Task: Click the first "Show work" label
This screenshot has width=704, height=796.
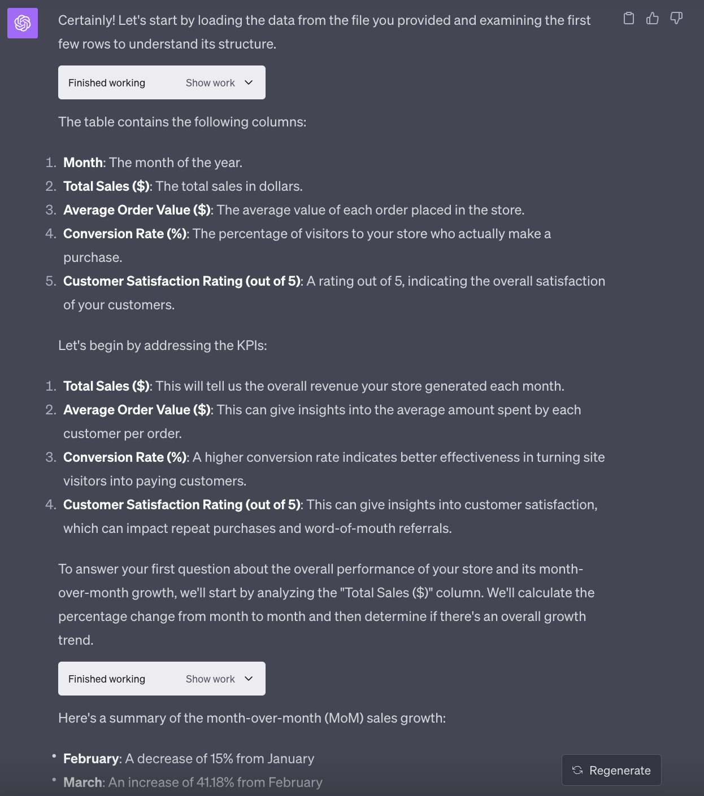Action: point(210,83)
